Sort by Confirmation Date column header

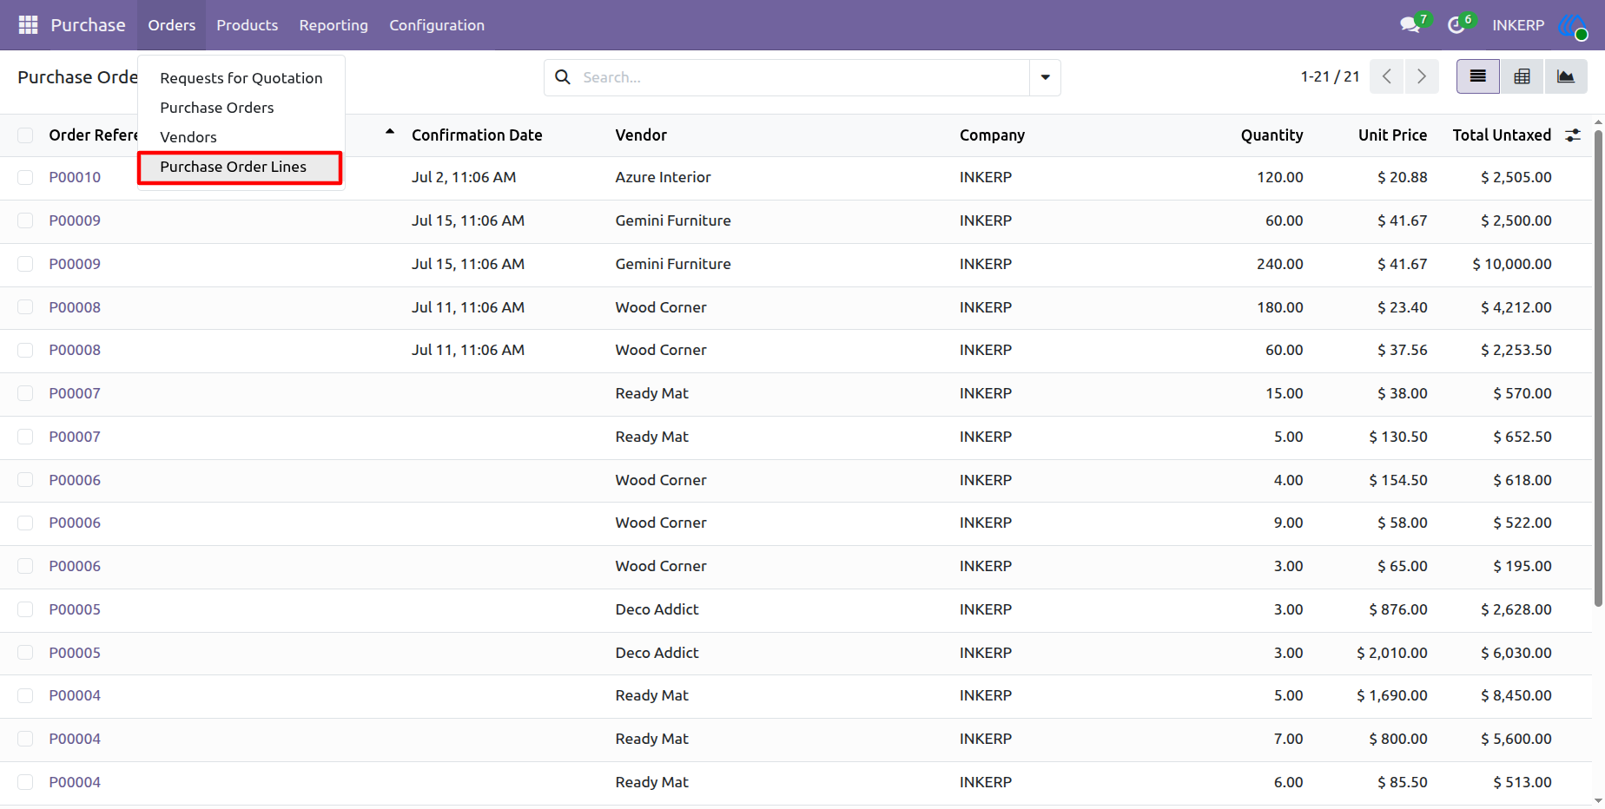click(477, 135)
